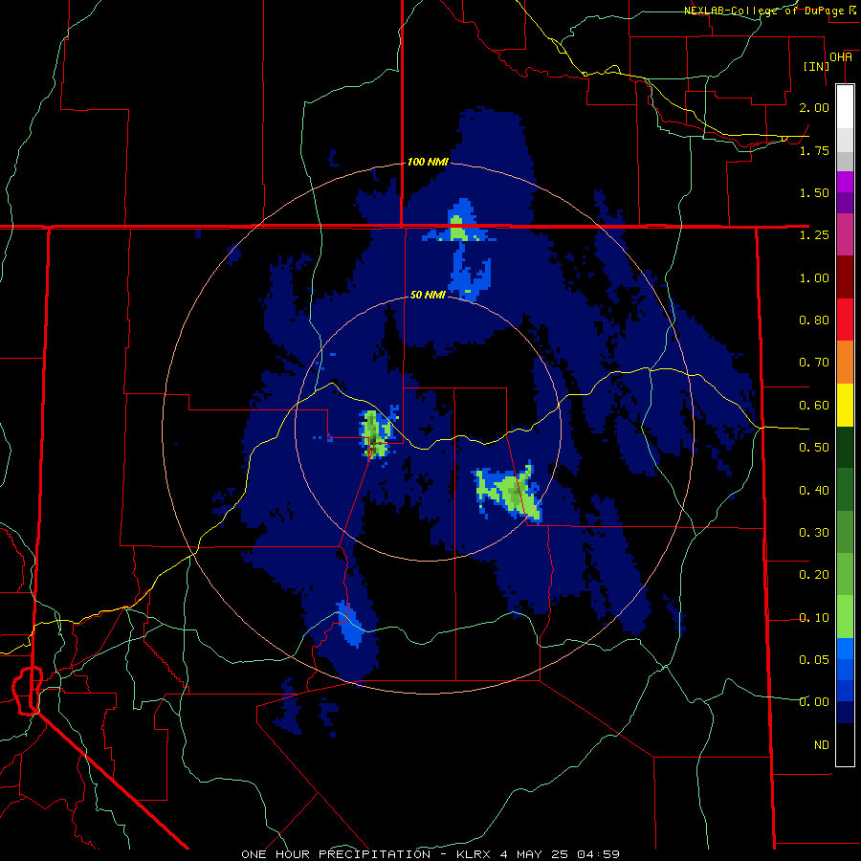Viewport: 861px width, 861px height.
Task: Click the 0.60 legend value
Action: (x=814, y=406)
